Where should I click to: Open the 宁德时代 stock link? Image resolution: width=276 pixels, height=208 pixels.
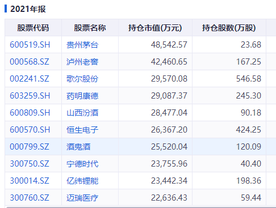82,164
